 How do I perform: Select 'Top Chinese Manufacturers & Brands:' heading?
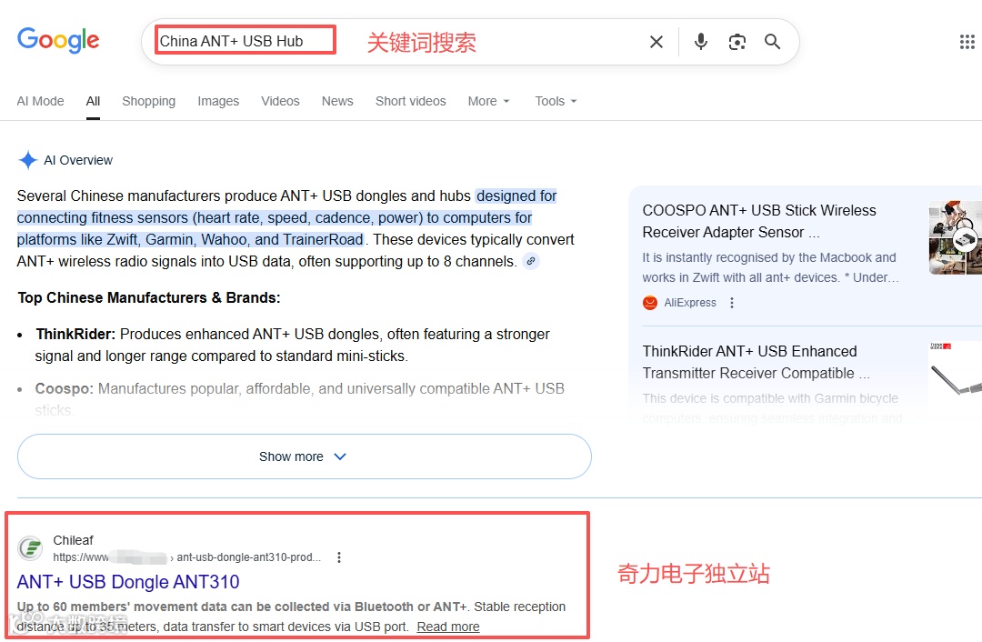149,297
